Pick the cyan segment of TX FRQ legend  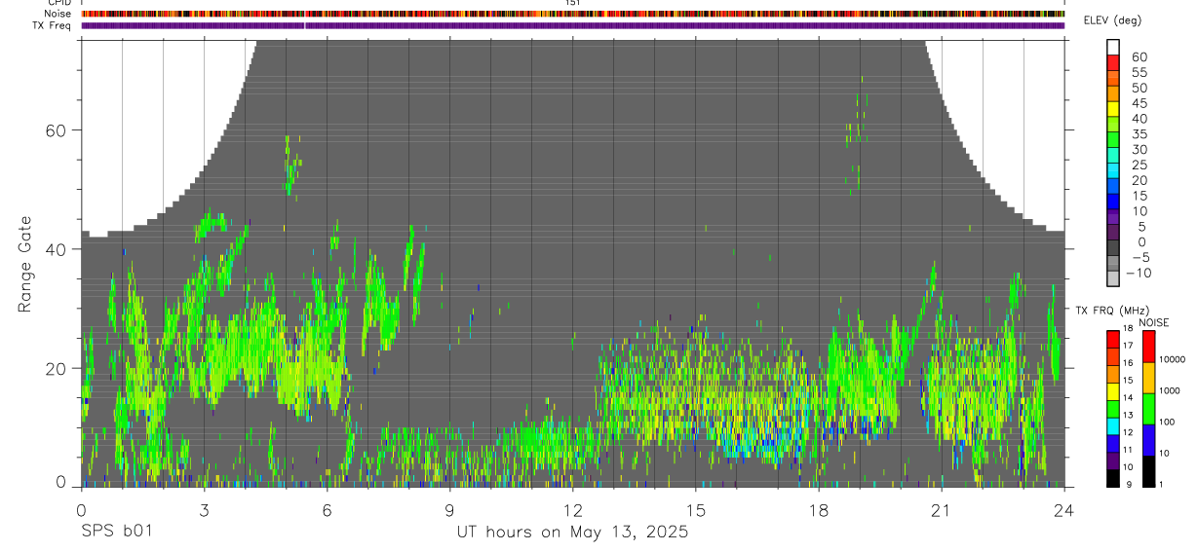pyautogui.click(x=1113, y=426)
